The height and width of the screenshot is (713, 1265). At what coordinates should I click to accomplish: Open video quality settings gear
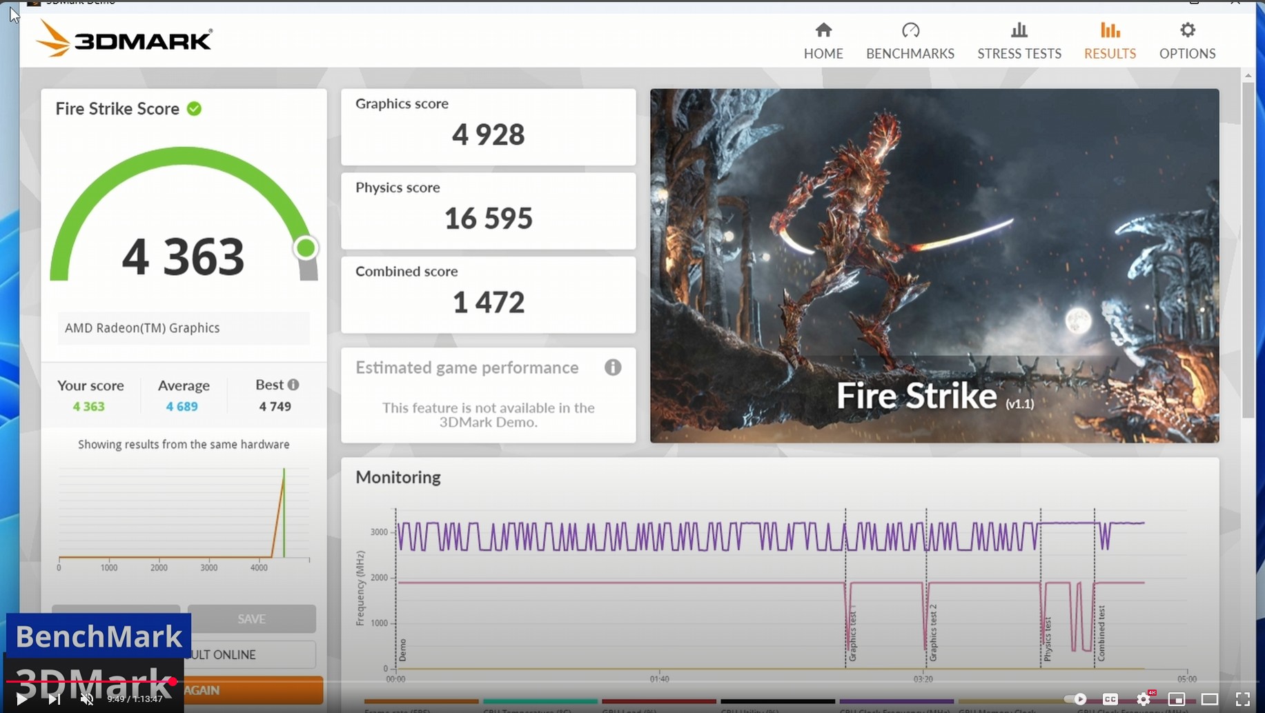(1144, 699)
